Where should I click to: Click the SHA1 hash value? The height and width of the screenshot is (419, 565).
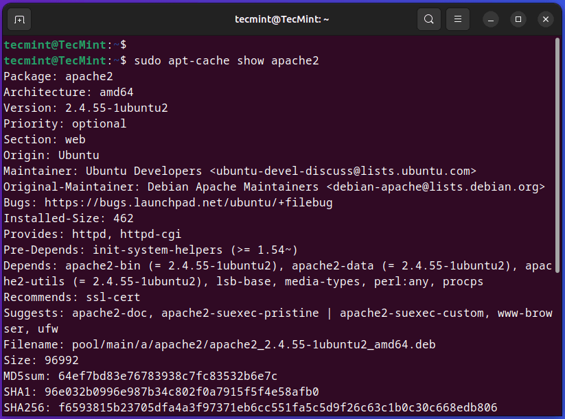pos(181,392)
